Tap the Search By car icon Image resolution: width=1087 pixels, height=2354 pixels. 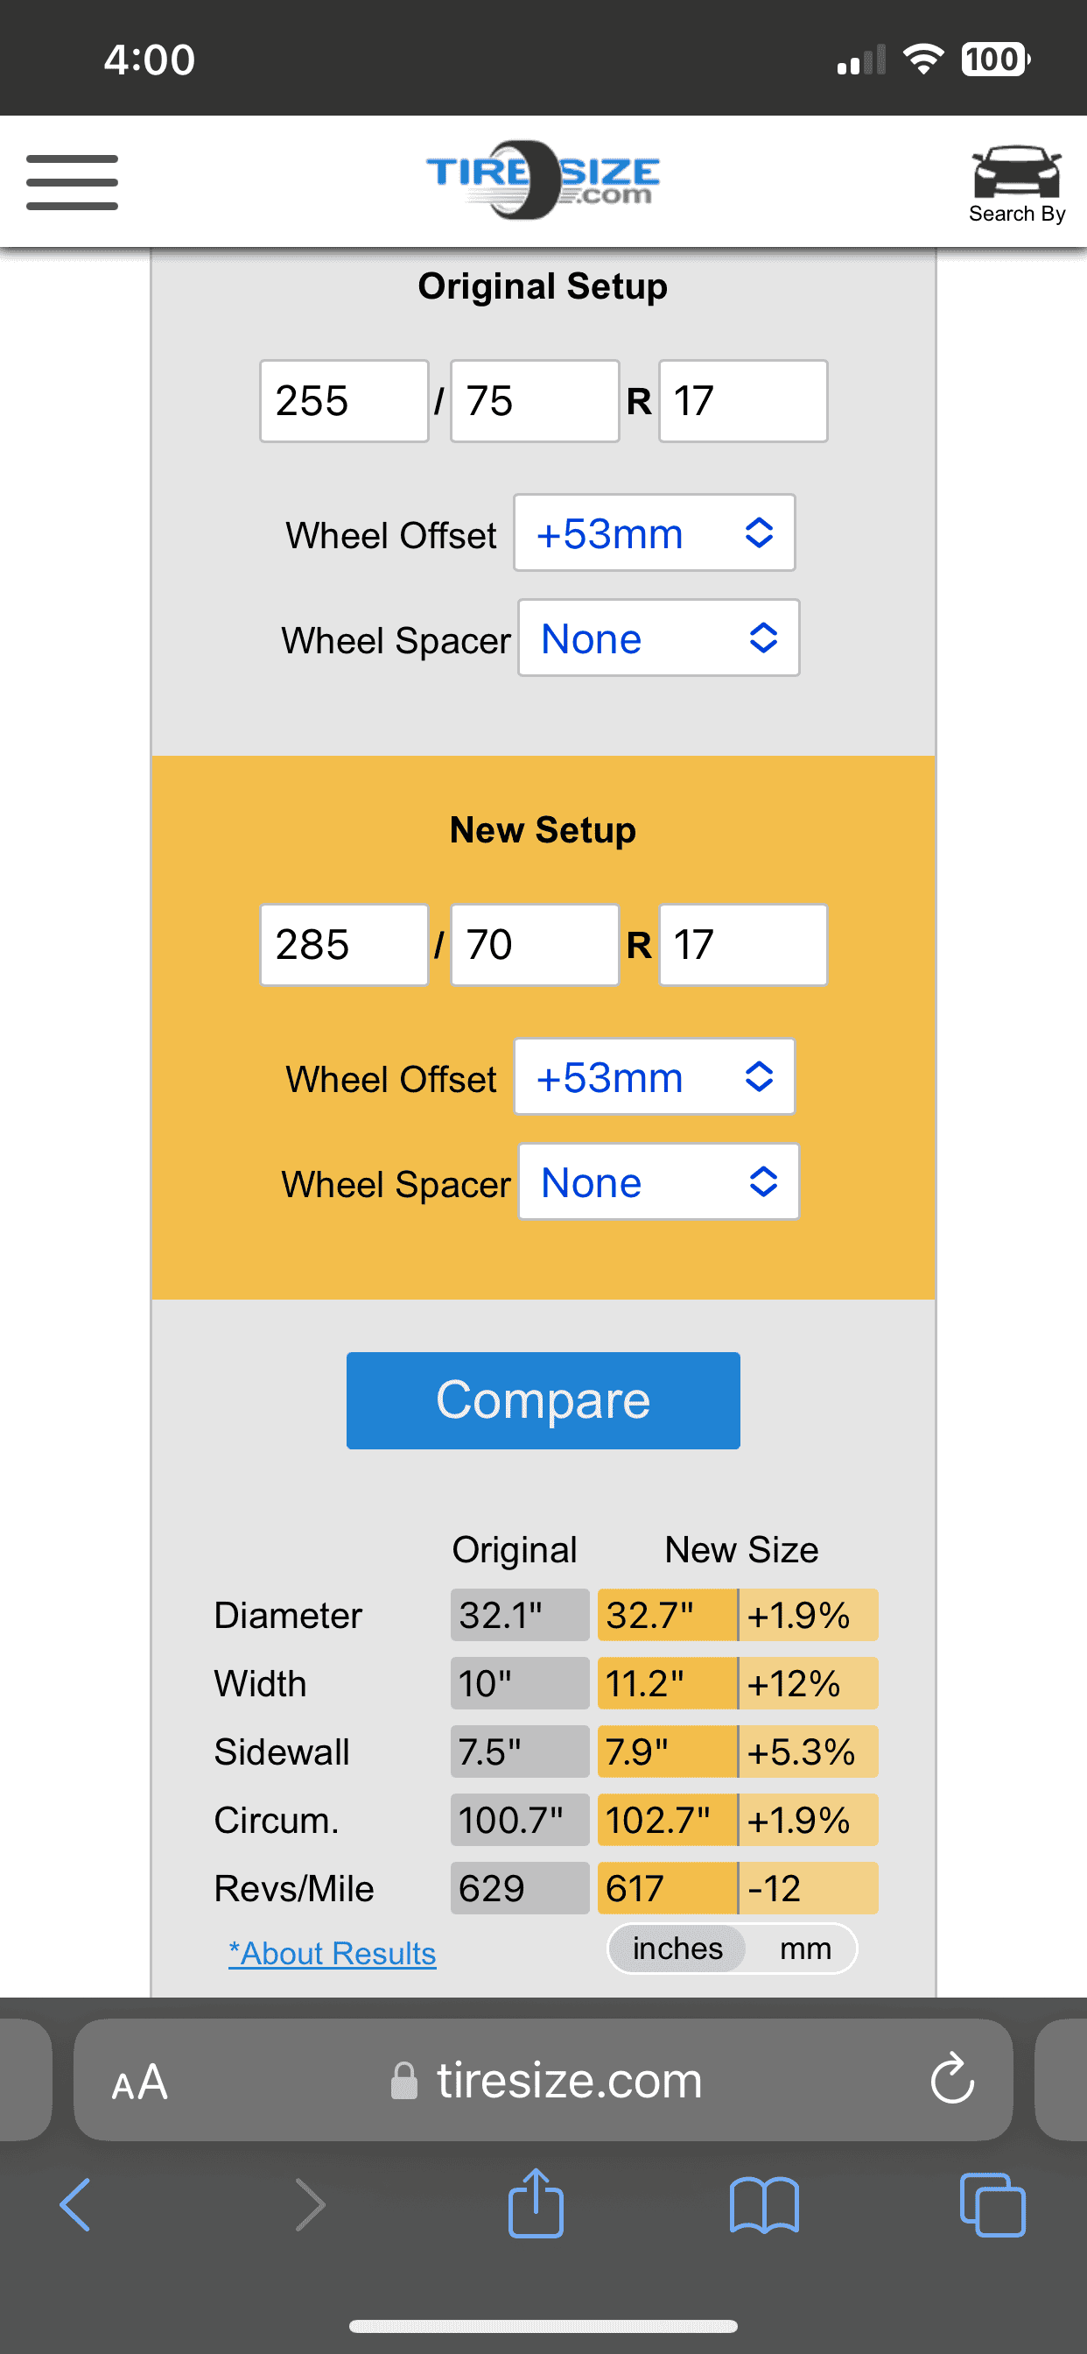(1016, 184)
